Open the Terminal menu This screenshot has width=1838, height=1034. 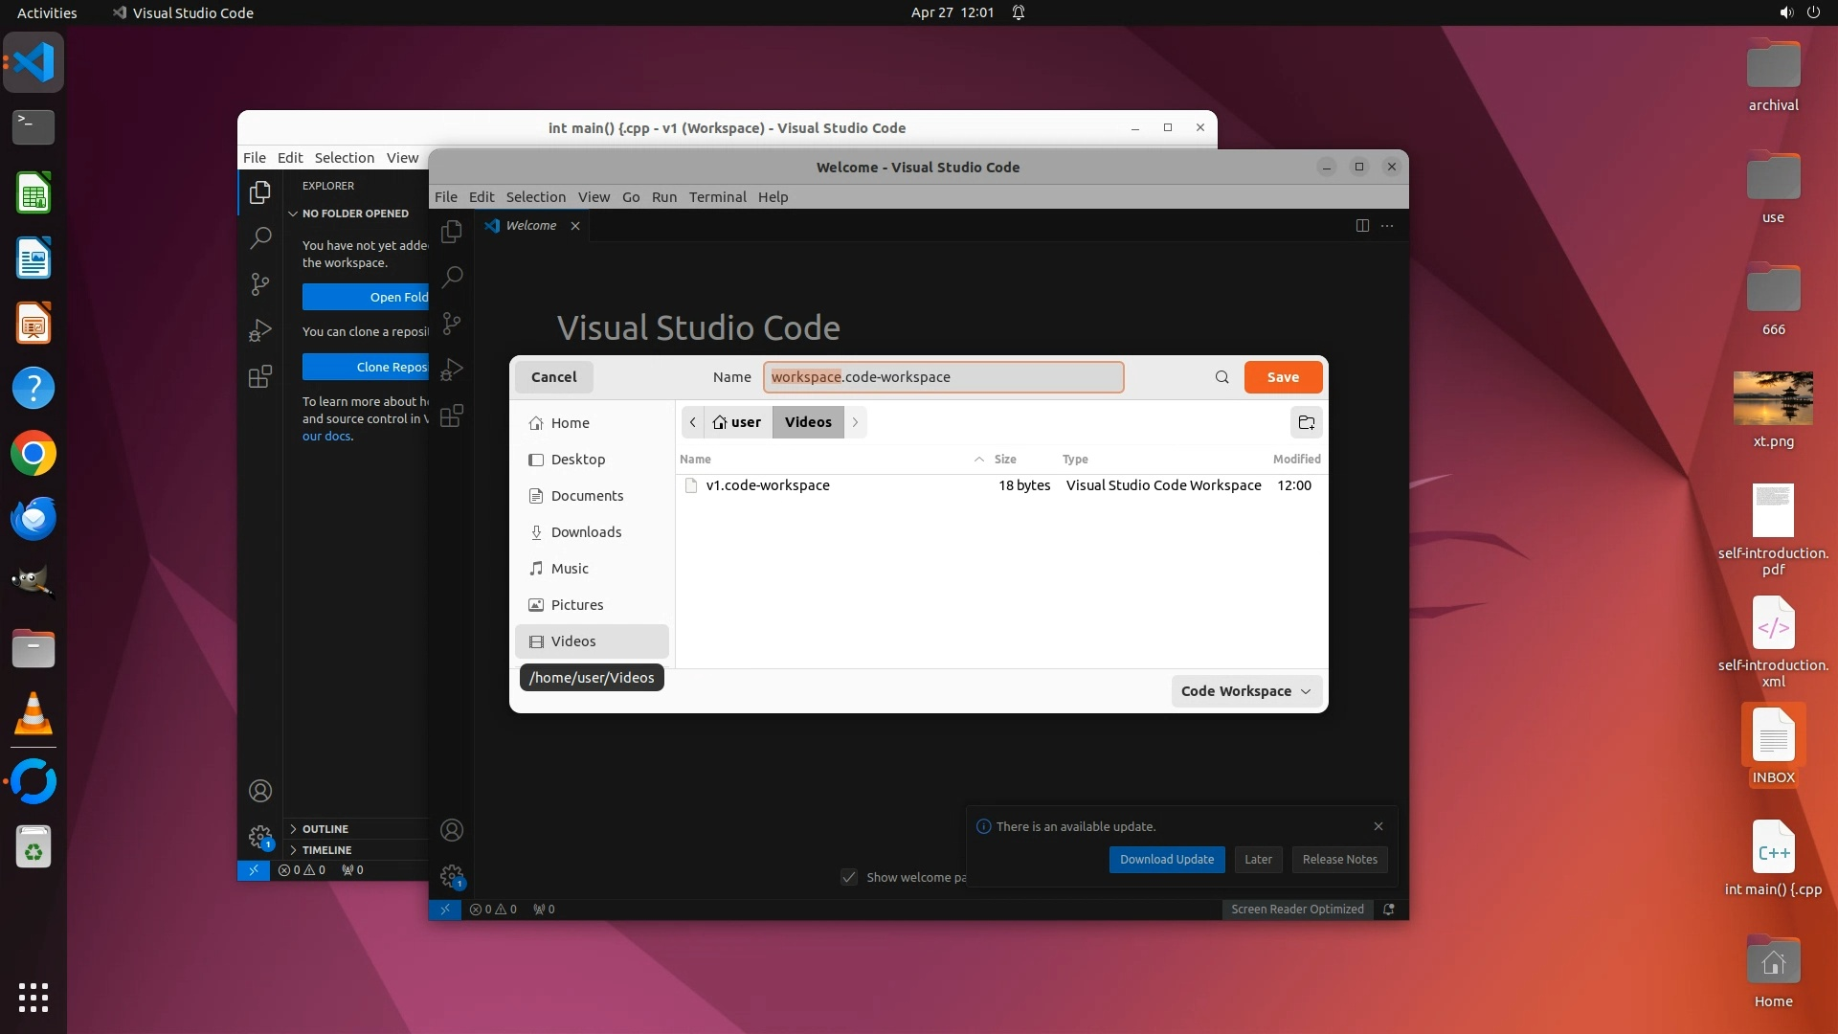tap(717, 197)
